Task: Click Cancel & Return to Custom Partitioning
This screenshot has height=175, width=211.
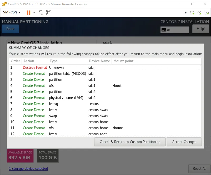Action: tap(130, 142)
